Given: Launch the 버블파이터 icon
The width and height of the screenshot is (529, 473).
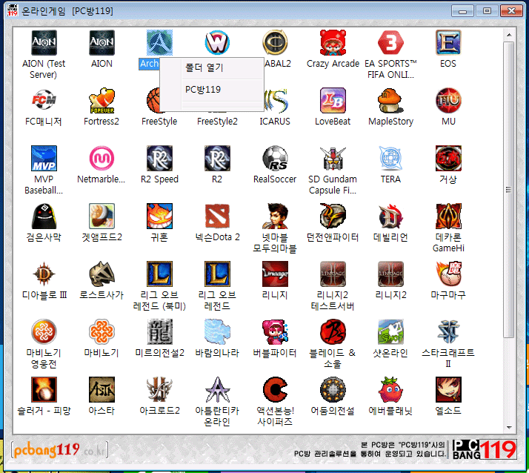Looking at the screenshot, I should click(x=275, y=332).
